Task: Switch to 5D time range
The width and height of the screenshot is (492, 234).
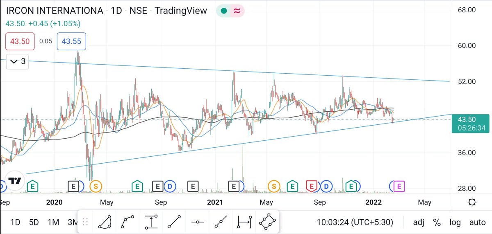Action: [x=34, y=223]
